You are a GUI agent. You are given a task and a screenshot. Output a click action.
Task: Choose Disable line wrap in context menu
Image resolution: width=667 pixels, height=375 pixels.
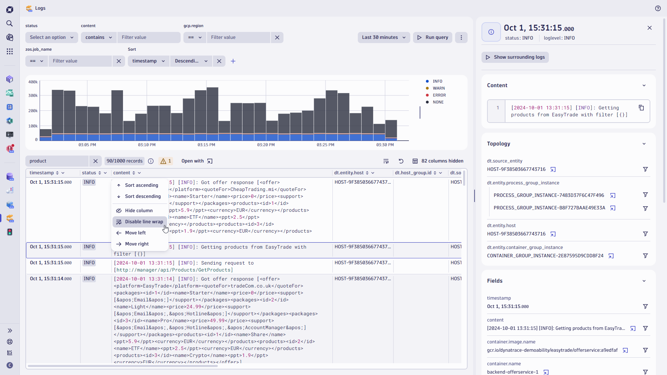144,222
